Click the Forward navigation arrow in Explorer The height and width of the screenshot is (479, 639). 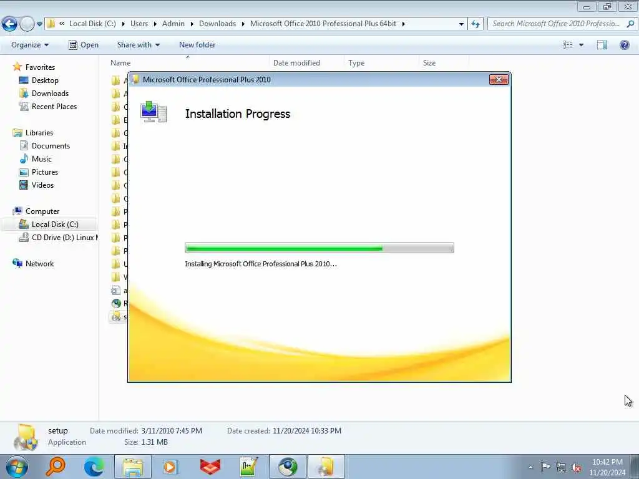coord(27,24)
